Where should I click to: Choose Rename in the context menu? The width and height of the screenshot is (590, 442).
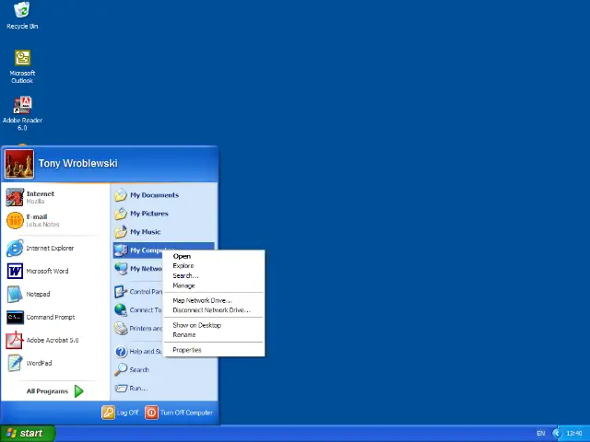[214, 335]
